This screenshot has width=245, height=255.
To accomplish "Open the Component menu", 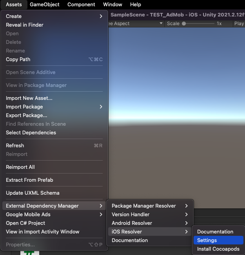I will tap(81, 4).
